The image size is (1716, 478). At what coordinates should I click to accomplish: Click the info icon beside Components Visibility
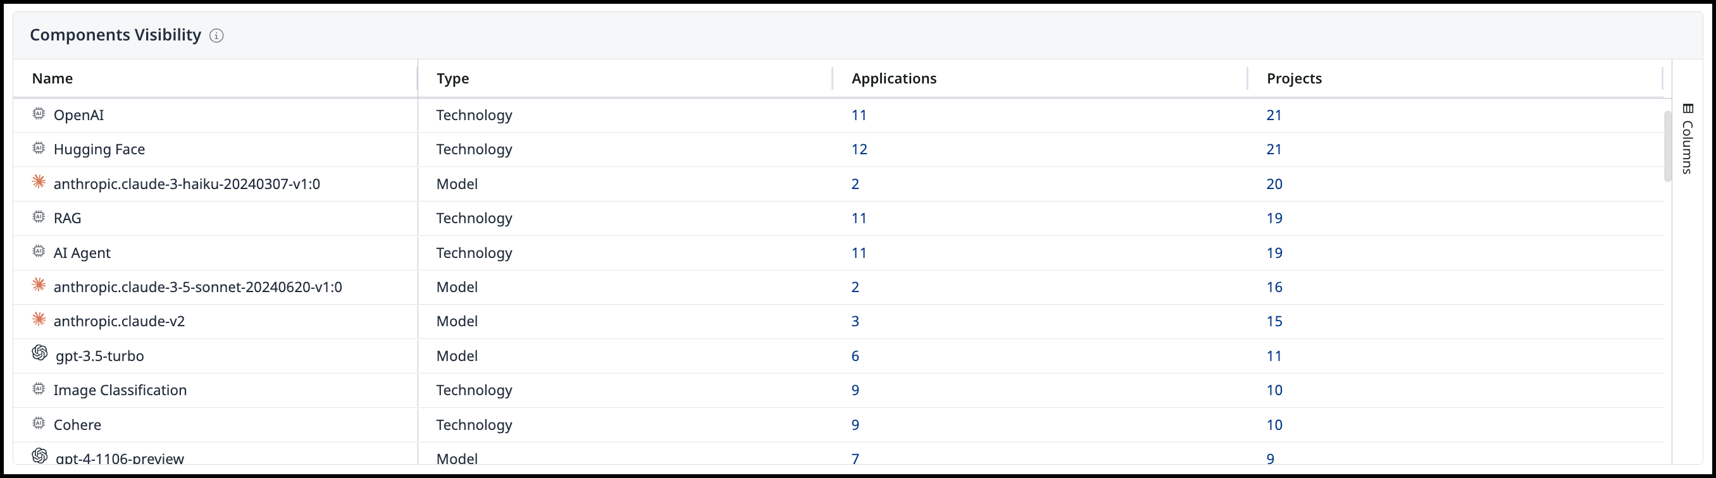[x=216, y=36]
